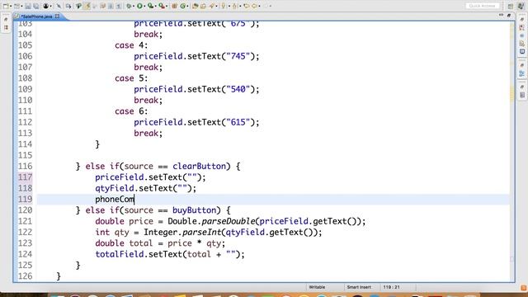Screen dimensions: 528x297
Task: Expand the Run history dropdown arrow
Action: click(144, 6)
